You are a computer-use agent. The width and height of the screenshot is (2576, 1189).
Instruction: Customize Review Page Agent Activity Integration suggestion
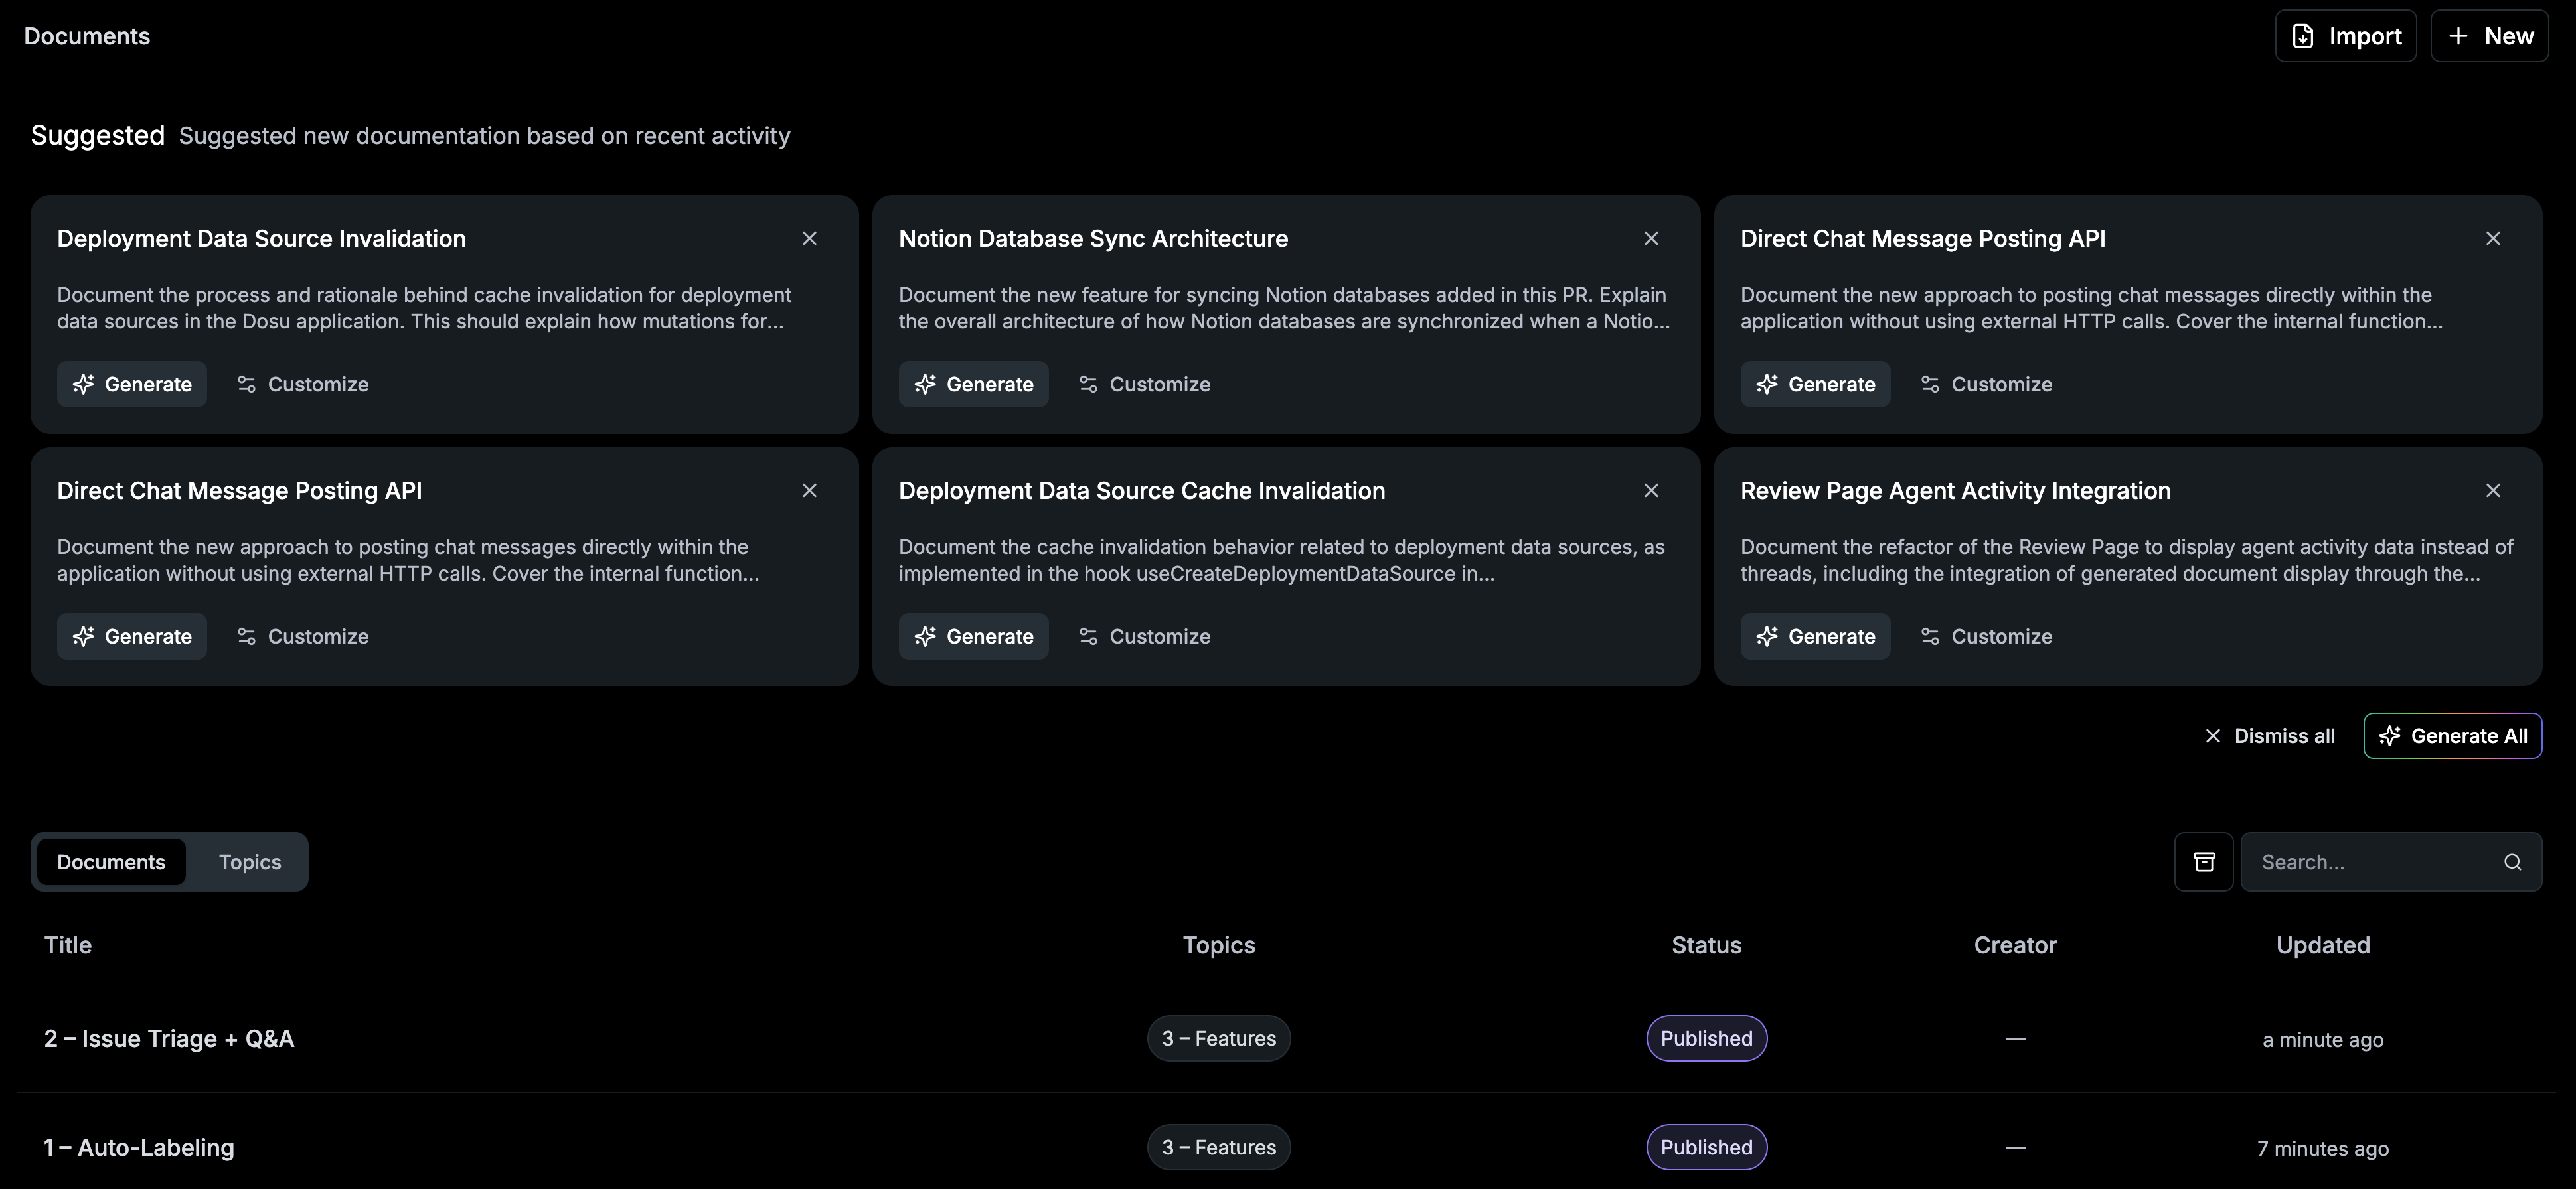pyautogui.click(x=1986, y=636)
